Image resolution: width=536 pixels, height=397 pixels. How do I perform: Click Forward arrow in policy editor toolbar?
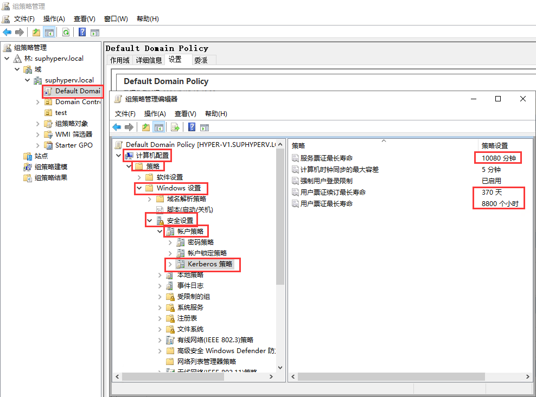(x=129, y=127)
